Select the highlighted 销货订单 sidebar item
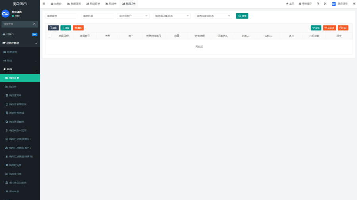The width and height of the screenshot is (357, 200). coord(20,78)
